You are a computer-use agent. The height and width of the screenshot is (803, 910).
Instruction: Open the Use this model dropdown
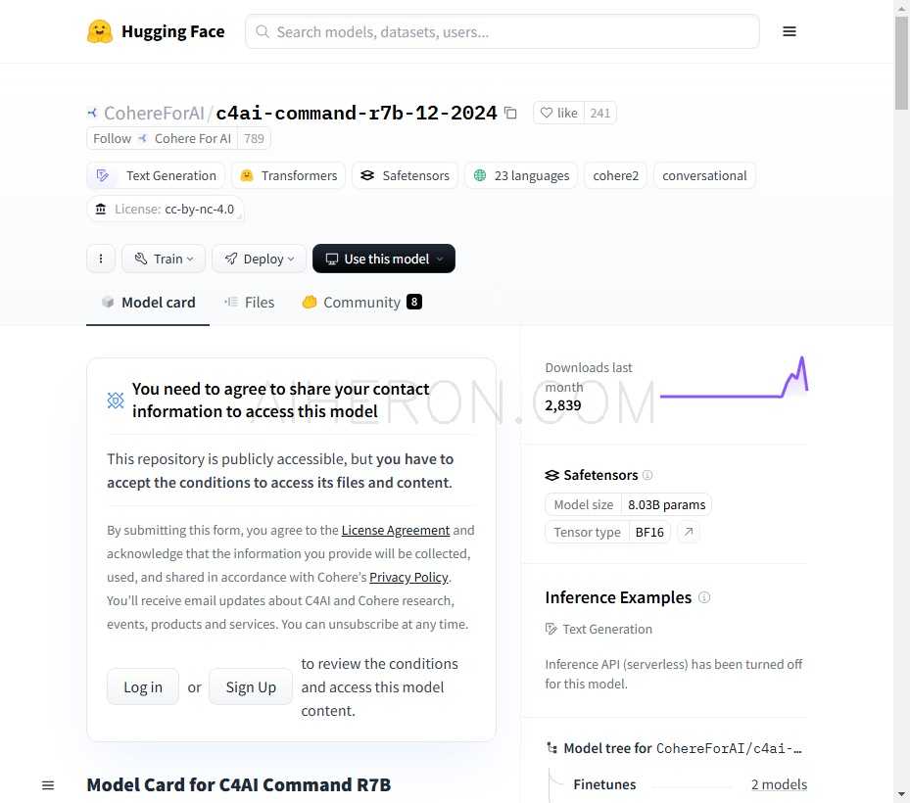(384, 259)
